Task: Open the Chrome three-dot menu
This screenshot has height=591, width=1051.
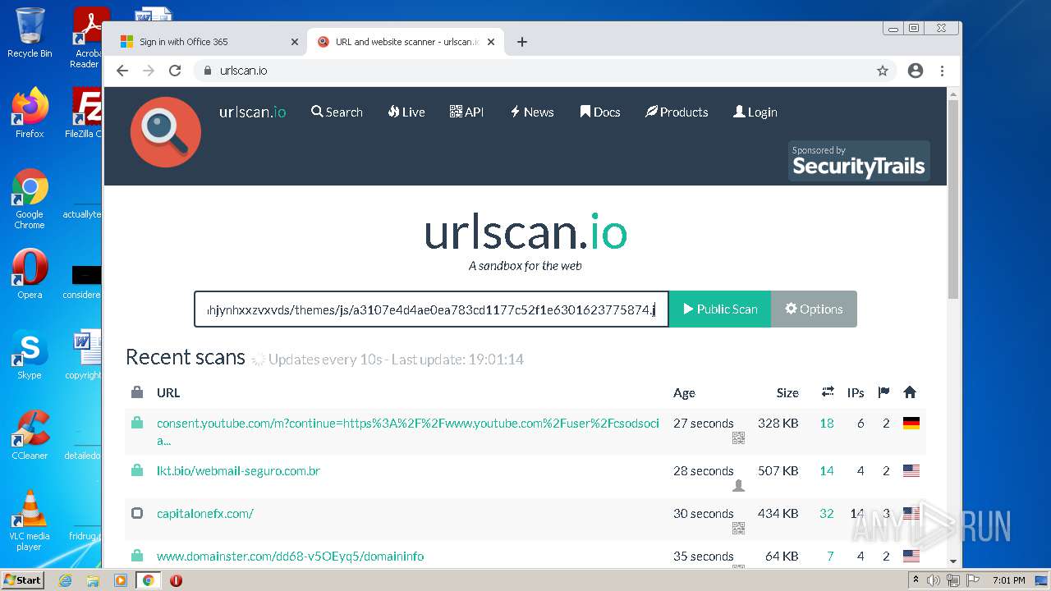Action: click(943, 71)
